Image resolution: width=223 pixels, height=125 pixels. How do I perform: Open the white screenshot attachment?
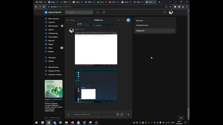[x=96, y=49]
